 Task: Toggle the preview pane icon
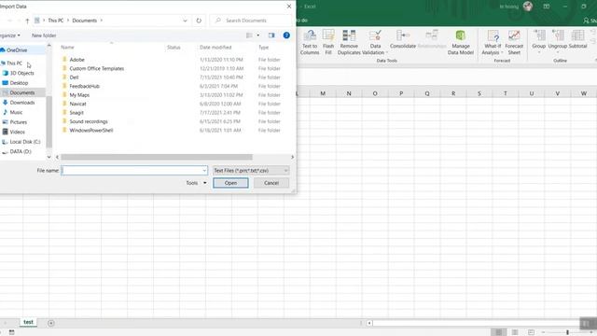(x=271, y=35)
